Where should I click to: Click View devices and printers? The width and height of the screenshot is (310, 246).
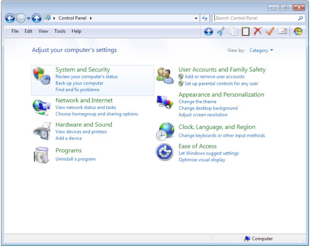81,131
